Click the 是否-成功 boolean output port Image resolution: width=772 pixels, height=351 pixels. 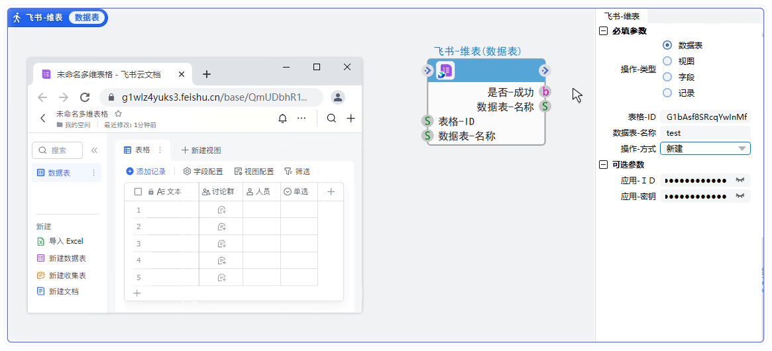click(x=545, y=91)
